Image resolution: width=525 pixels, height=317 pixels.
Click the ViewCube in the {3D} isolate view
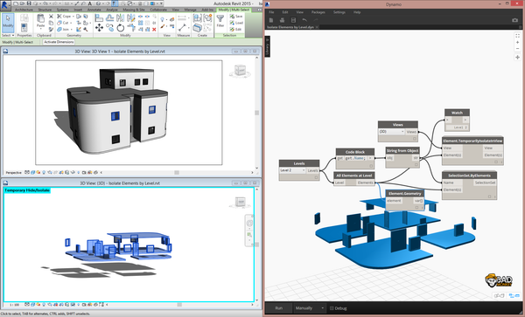[x=240, y=202]
